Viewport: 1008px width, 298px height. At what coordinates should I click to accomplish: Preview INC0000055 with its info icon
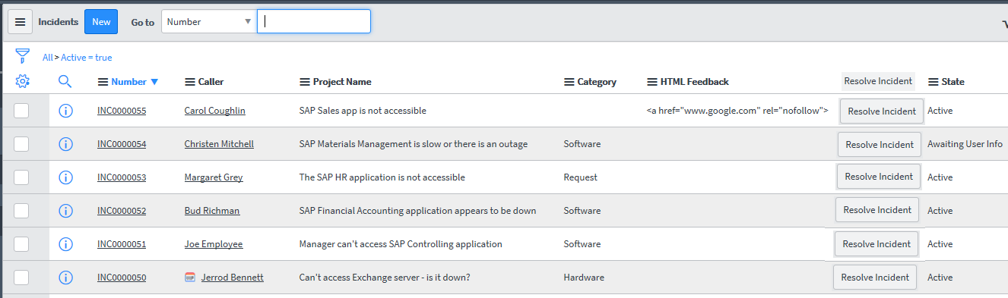coord(65,111)
